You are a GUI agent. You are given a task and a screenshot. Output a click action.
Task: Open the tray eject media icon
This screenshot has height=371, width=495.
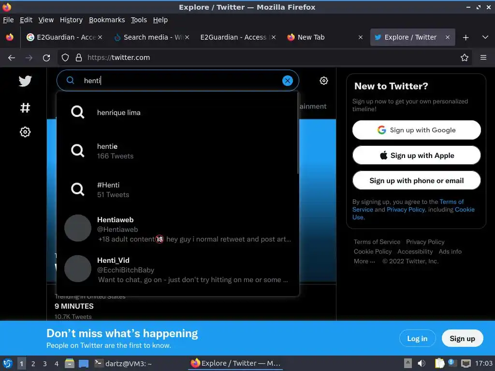click(x=408, y=363)
